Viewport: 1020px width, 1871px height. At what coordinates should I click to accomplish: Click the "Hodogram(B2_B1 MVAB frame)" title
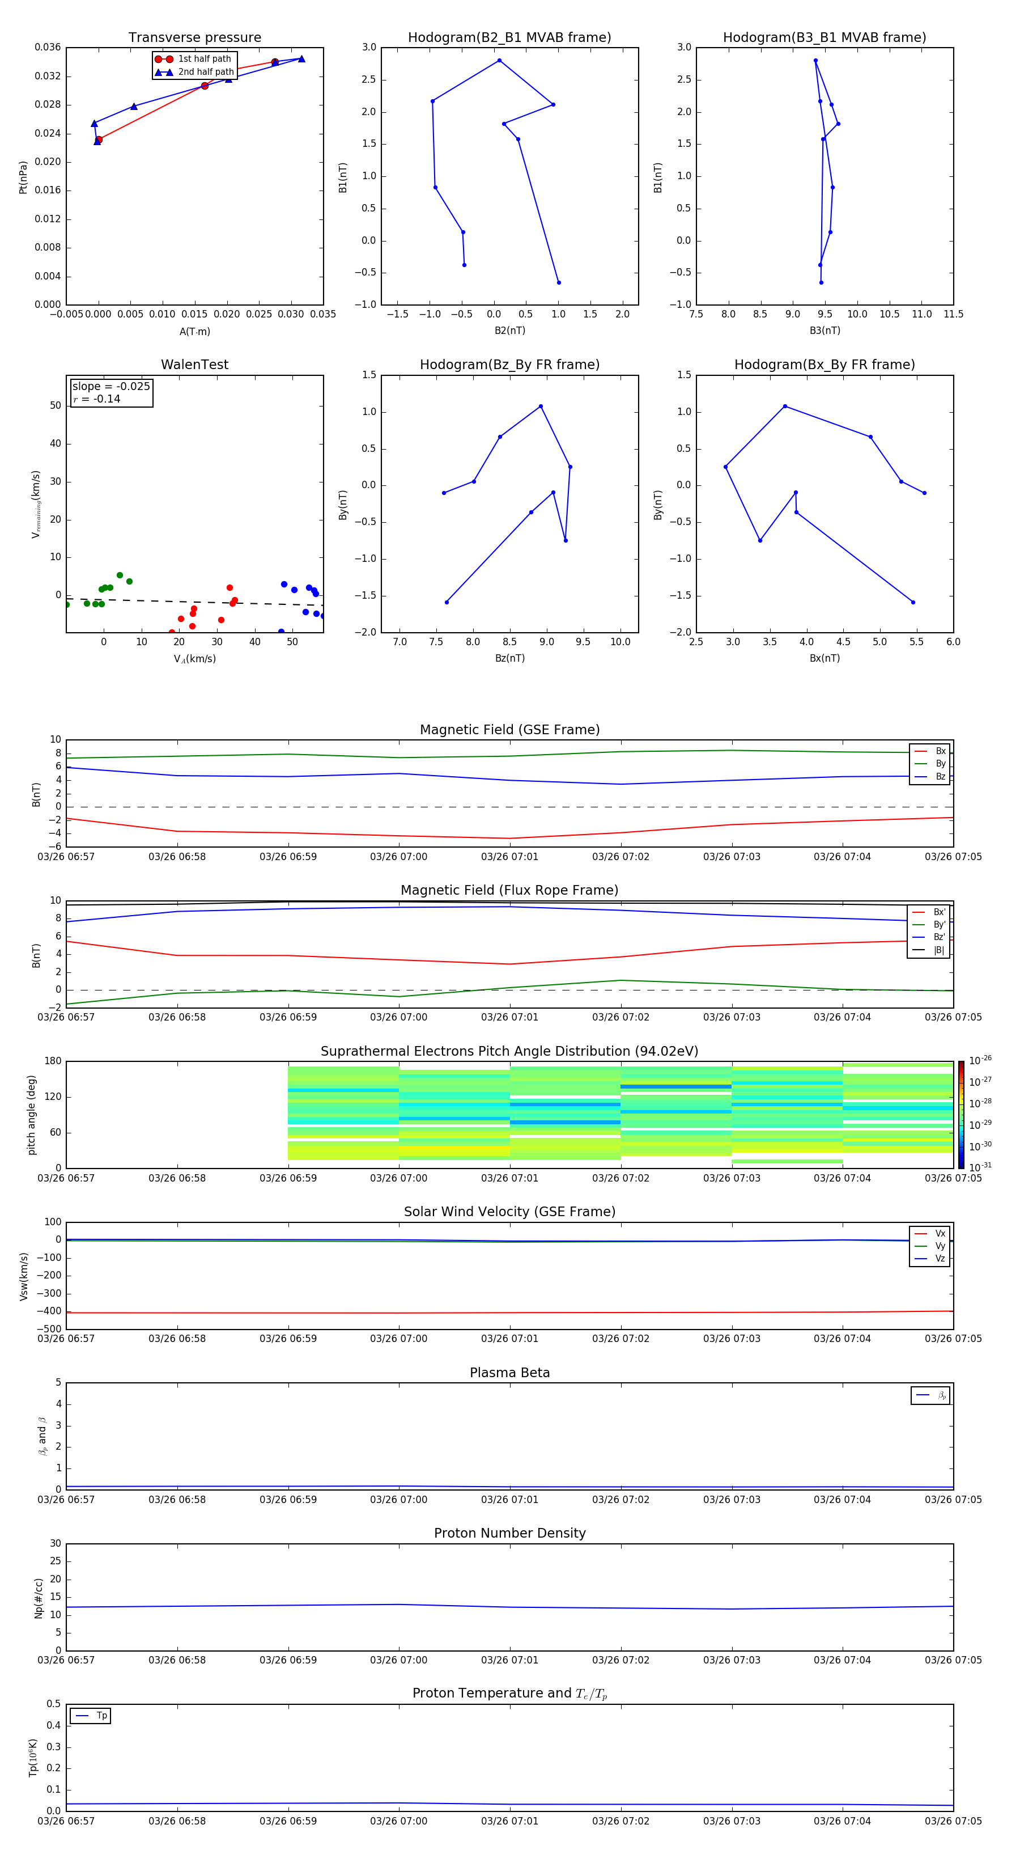pos(509,38)
